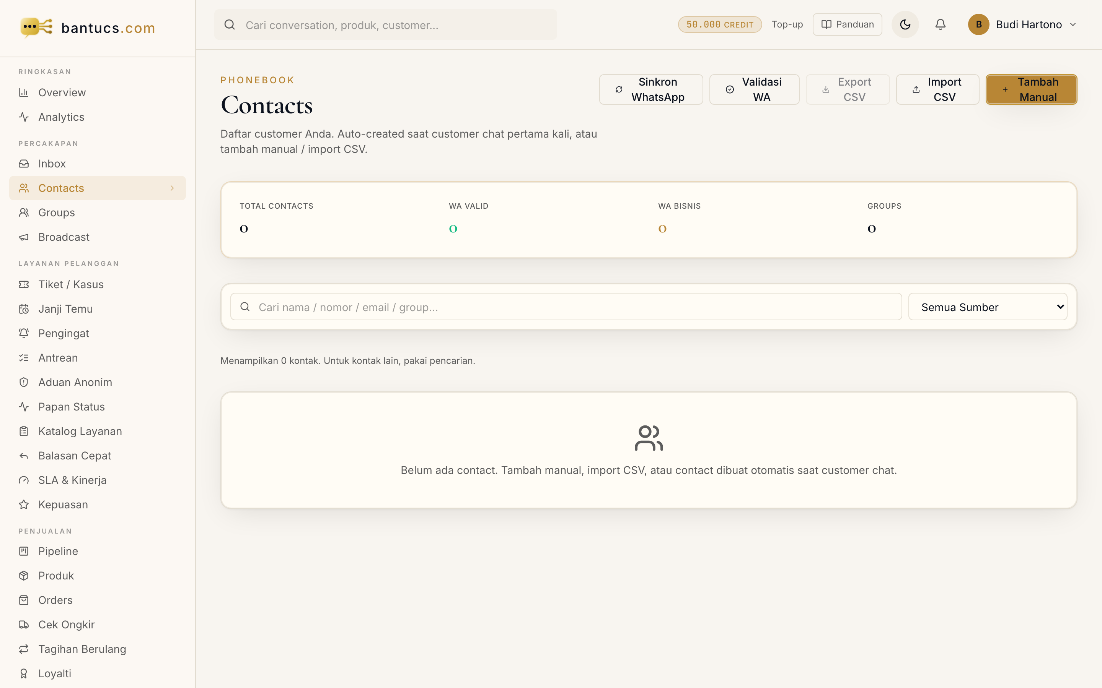Click the Produk box icon
This screenshot has height=688, width=1102.
click(x=24, y=576)
